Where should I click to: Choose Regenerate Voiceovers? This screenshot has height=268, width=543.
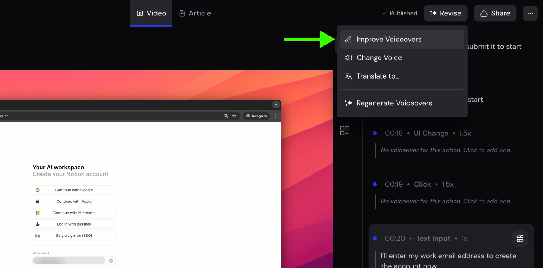pos(402,103)
